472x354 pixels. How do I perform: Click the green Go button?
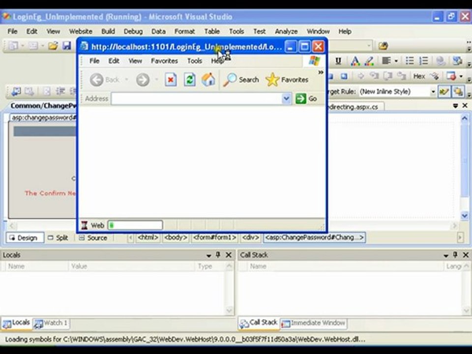coord(306,98)
